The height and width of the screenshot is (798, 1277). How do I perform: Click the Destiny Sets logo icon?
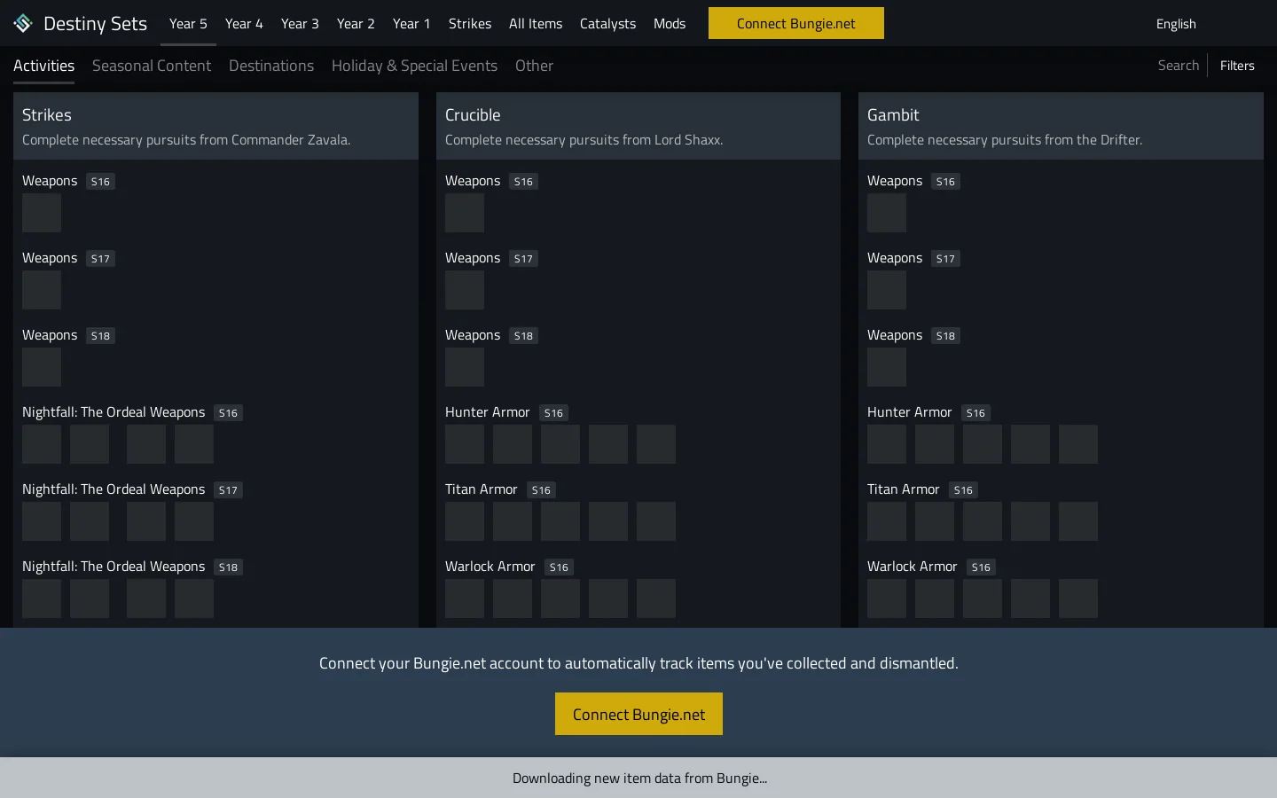click(23, 23)
